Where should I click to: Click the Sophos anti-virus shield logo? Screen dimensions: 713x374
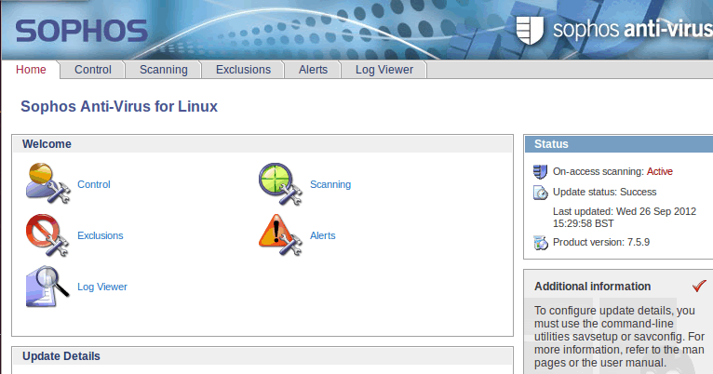[530, 30]
